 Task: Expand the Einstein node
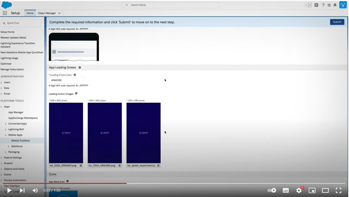point(1,163)
